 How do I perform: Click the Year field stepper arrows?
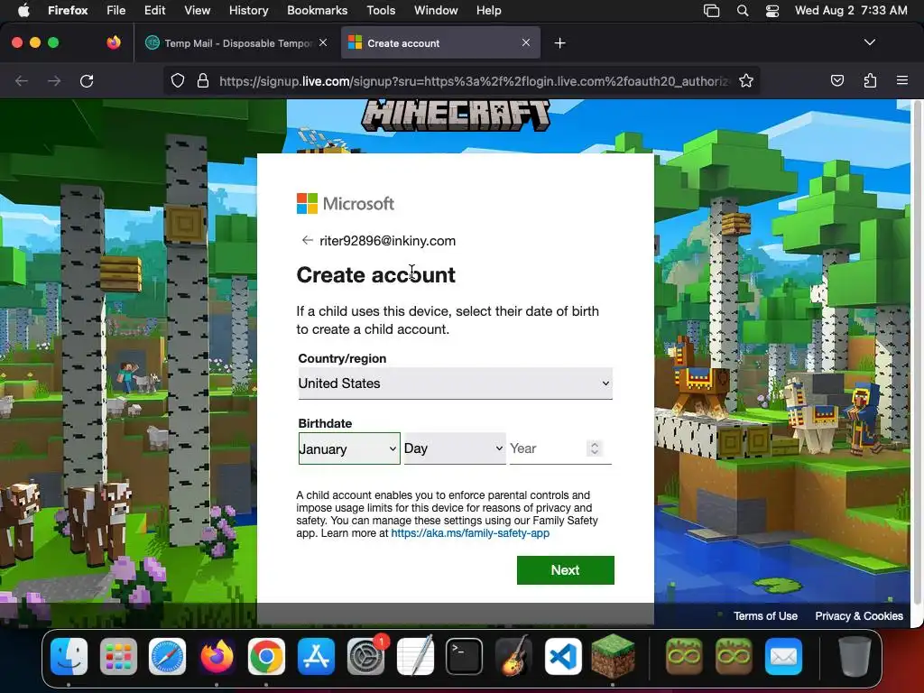[x=595, y=448]
